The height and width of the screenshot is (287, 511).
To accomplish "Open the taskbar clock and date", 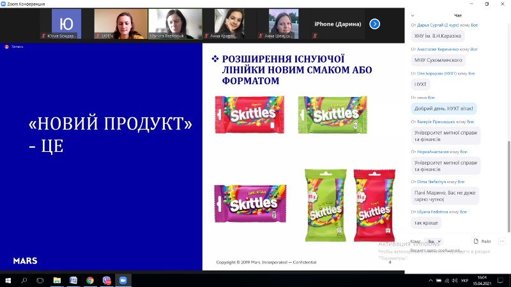I will pos(482,281).
